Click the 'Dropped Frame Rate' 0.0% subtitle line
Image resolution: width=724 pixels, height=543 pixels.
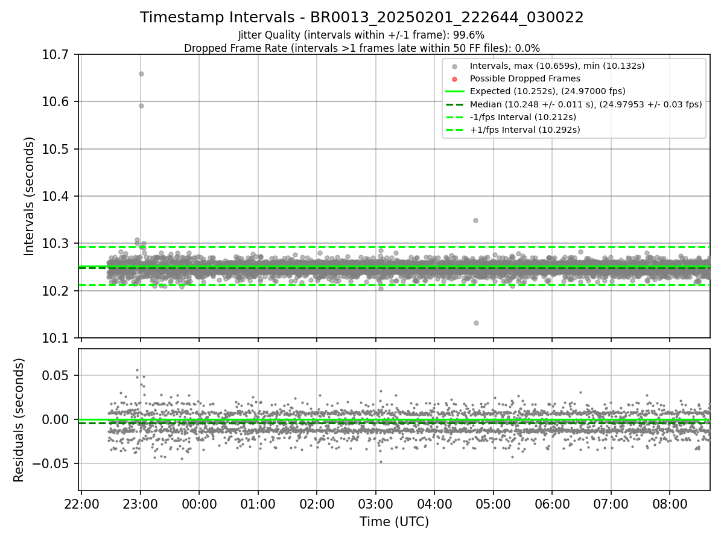[362, 48]
